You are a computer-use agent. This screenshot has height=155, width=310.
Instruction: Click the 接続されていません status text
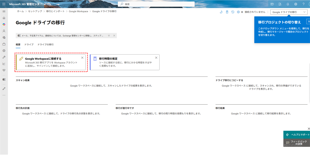tap(255, 12)
